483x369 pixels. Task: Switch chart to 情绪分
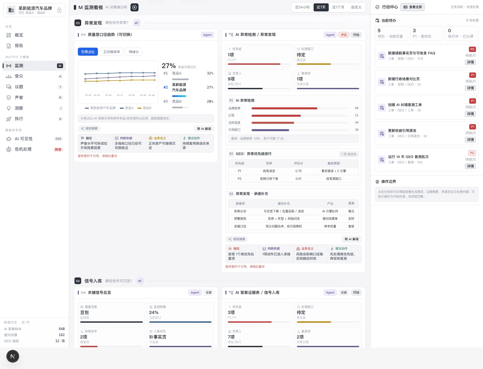click(x=134, y=52)
